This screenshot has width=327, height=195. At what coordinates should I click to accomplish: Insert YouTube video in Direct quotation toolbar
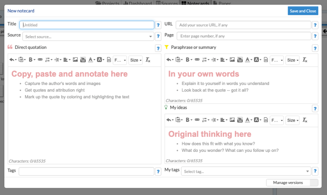click(83, 60)
